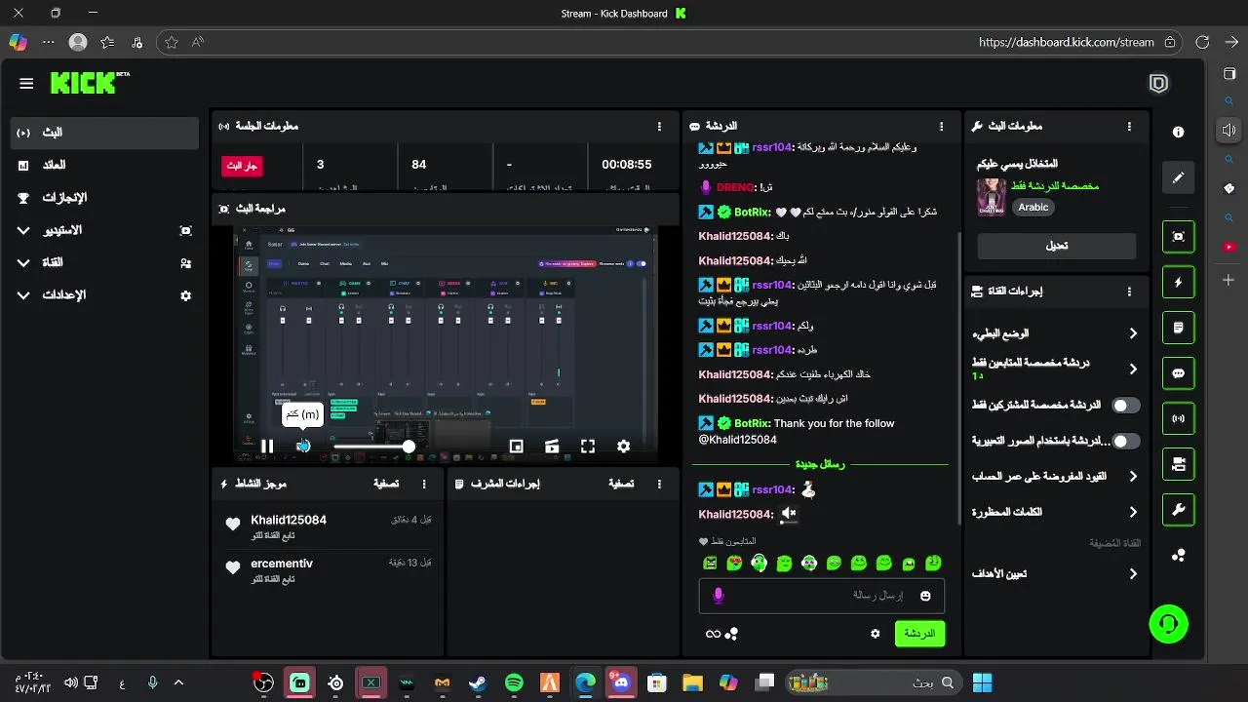Go to the البث (Stream) sidebar page

pos(105,133)
